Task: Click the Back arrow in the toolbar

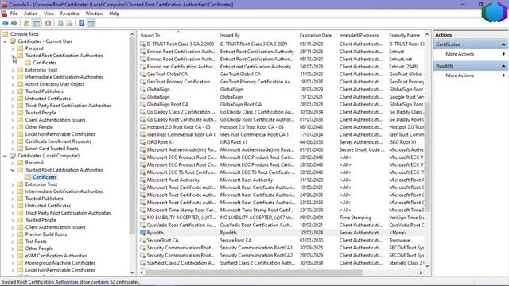Action: tap(6, 23)
